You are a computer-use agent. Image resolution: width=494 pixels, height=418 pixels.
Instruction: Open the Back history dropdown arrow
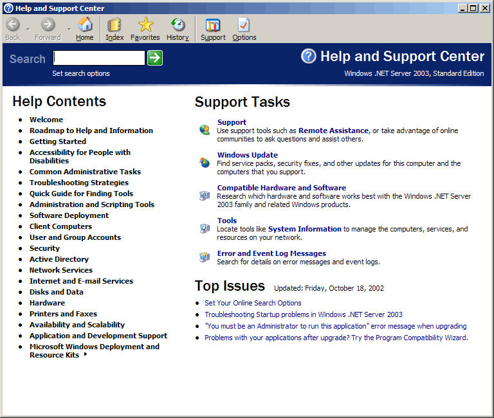pos(28,30)
